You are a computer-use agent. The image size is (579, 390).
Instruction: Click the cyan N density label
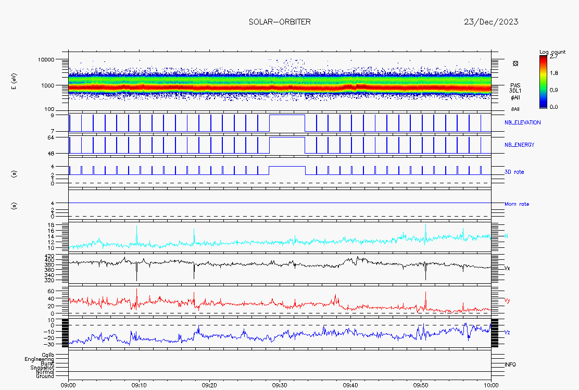pos(506,236)
